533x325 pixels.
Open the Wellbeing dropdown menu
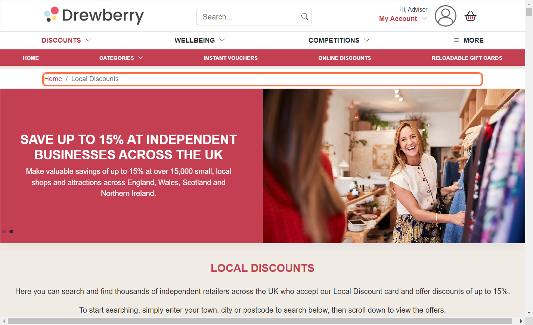click(x=199, y=40)
